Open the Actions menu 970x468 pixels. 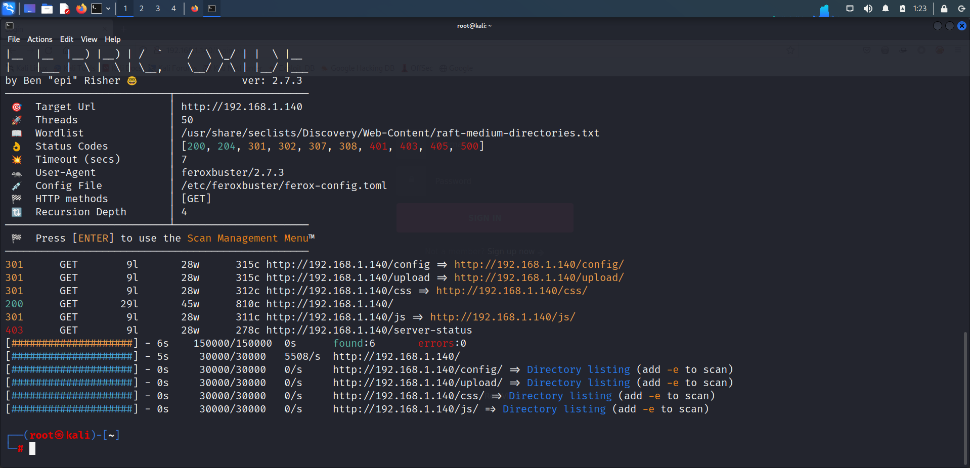40,39
